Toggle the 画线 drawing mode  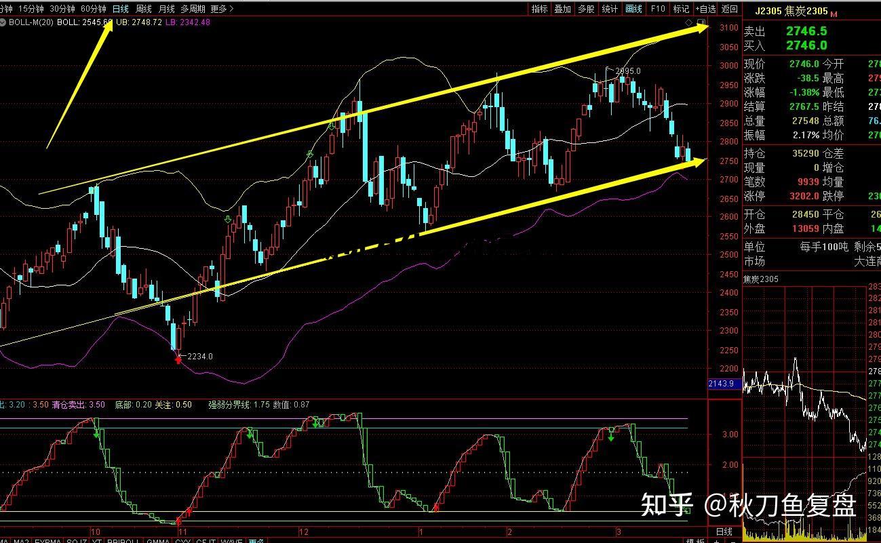coord(633,9)
